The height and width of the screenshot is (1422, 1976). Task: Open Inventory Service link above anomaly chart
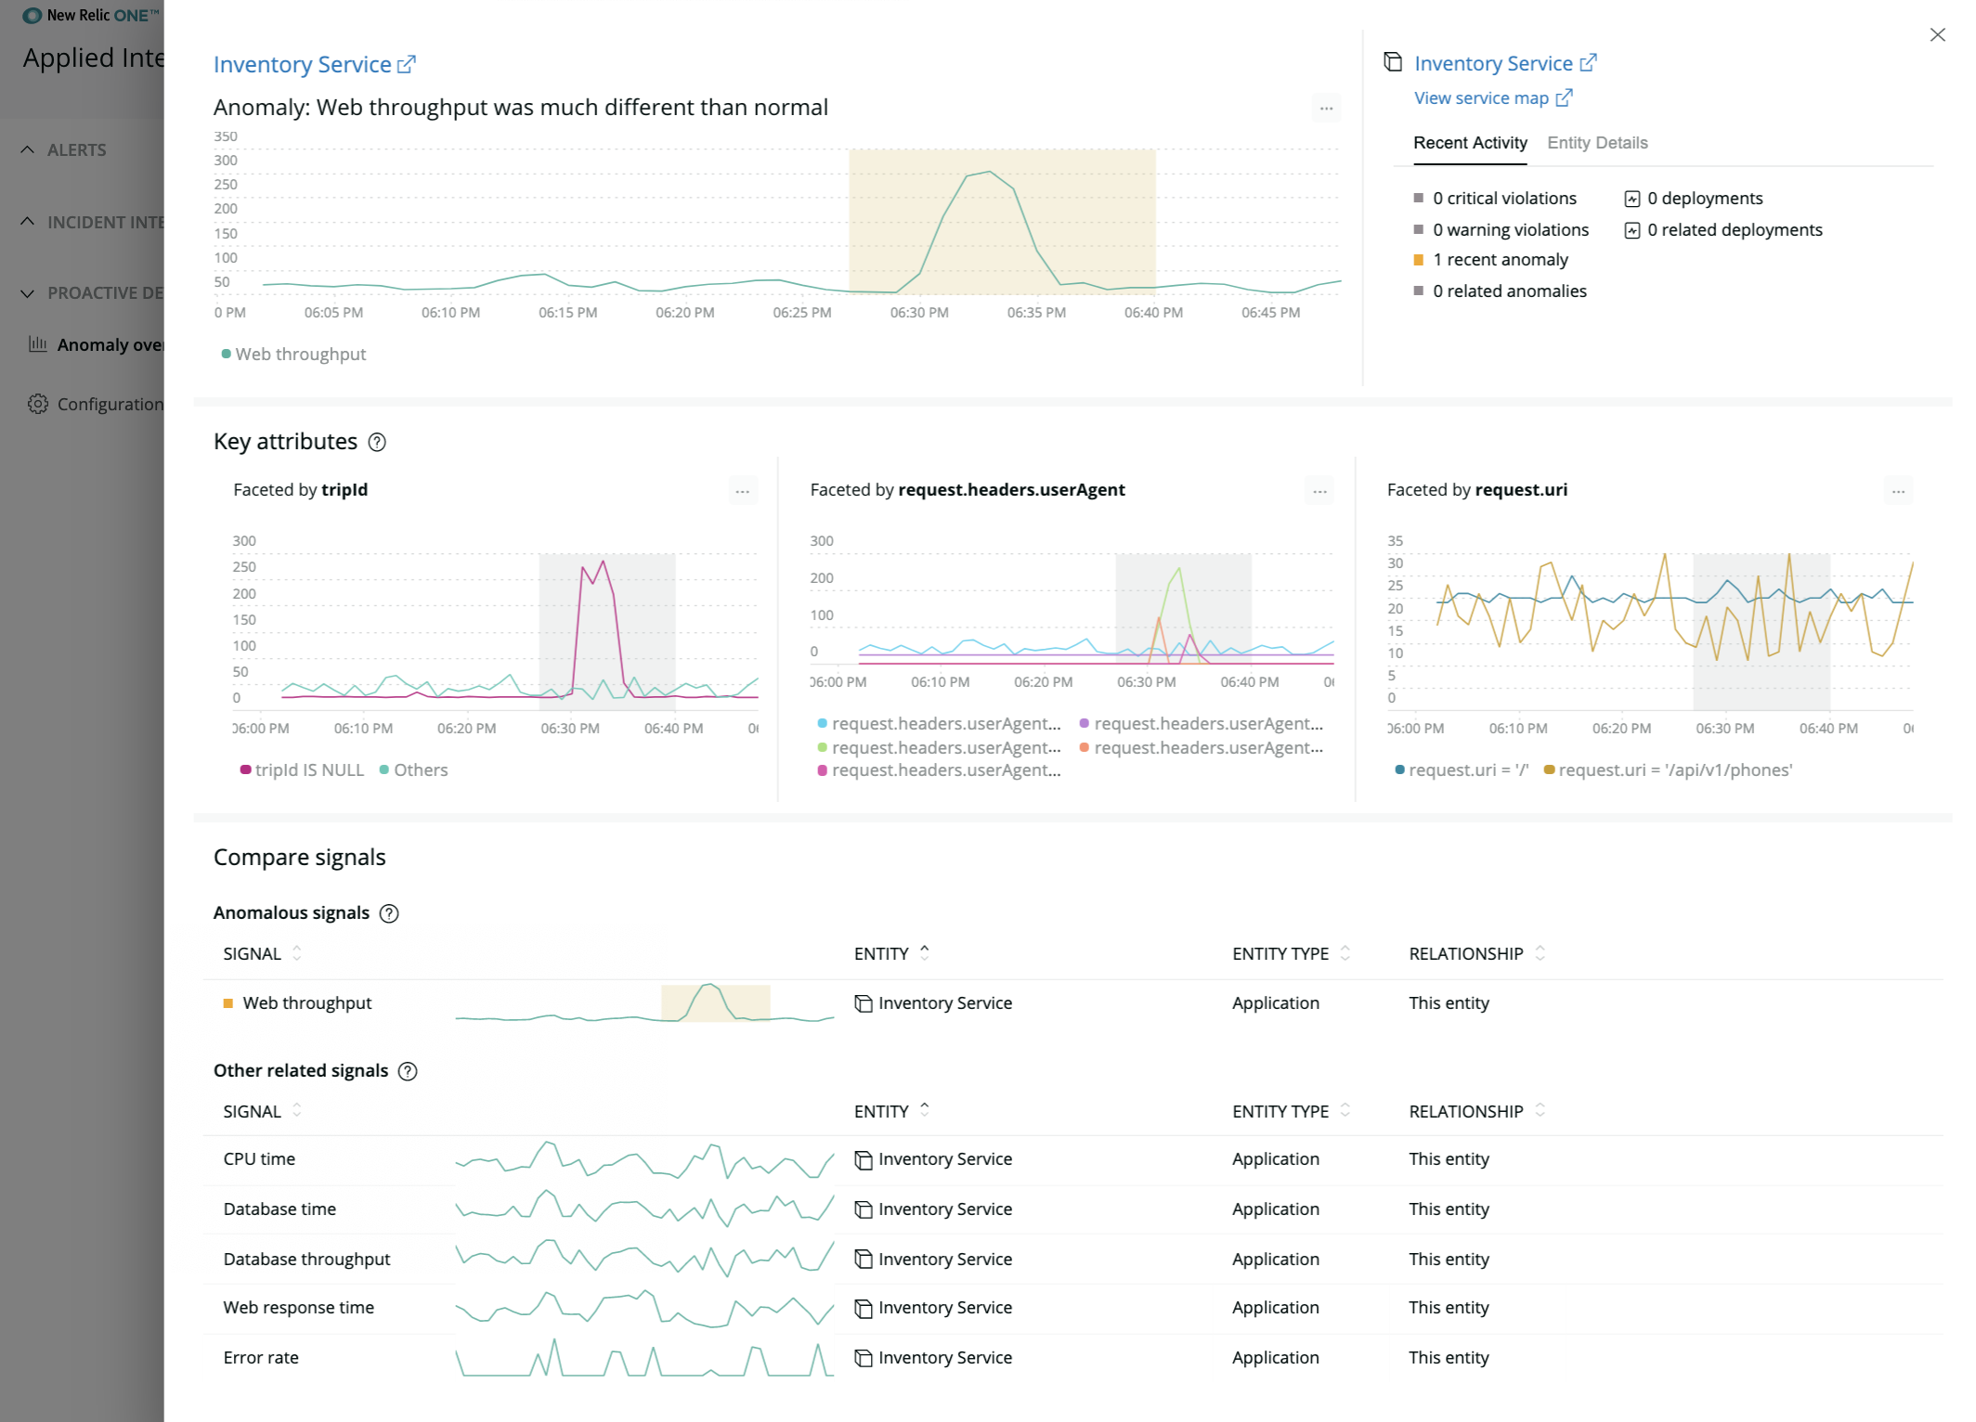(x=303, y=64)
